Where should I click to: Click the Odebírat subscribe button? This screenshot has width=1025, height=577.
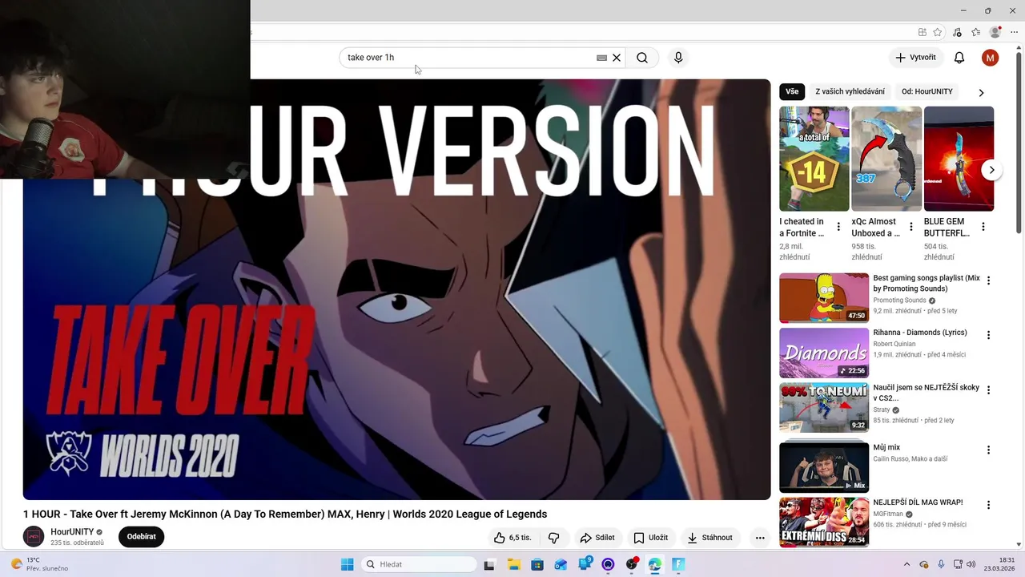(x=141, y=537)
